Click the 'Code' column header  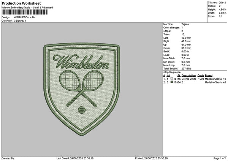point(201,76)
